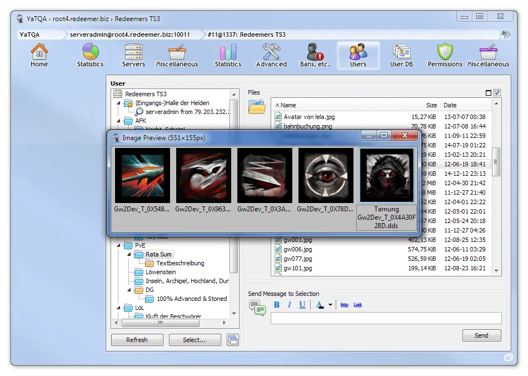Open the pie-chart Statistics icon

(x=90, y=56)
